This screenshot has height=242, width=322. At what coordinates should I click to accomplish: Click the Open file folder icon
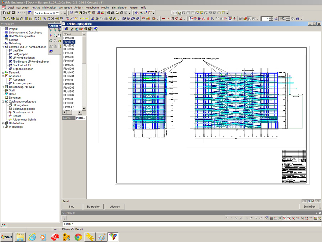(9, 13)
